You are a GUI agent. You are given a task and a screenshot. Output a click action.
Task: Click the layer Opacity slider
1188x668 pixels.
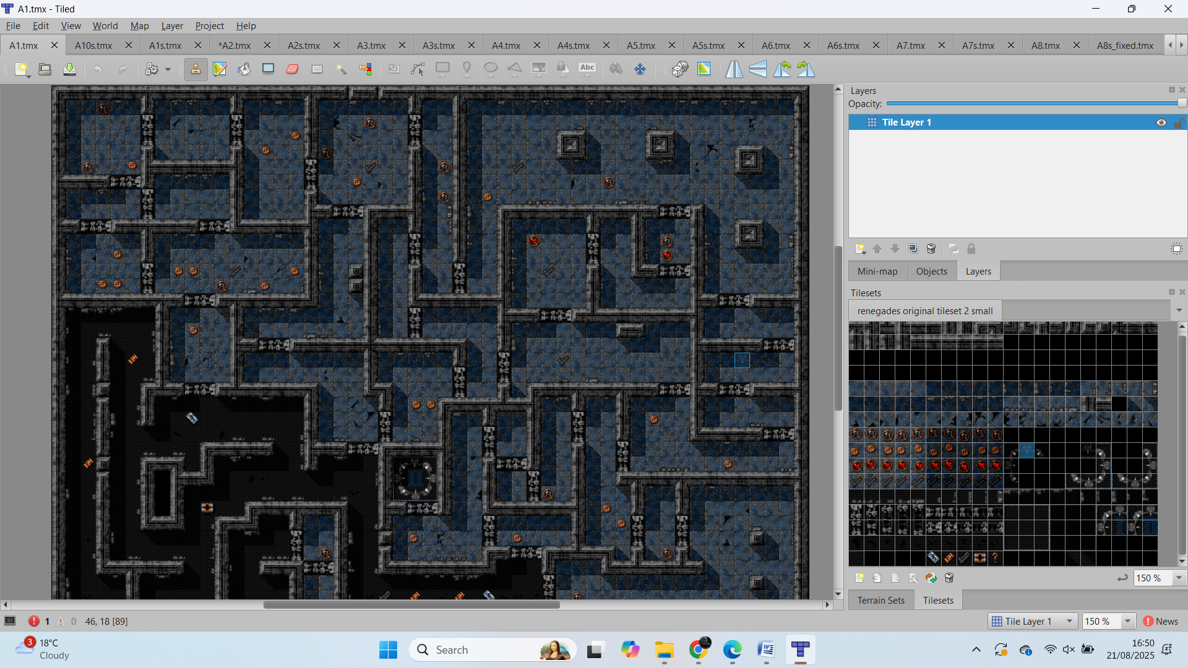(x=1033, y=104)
